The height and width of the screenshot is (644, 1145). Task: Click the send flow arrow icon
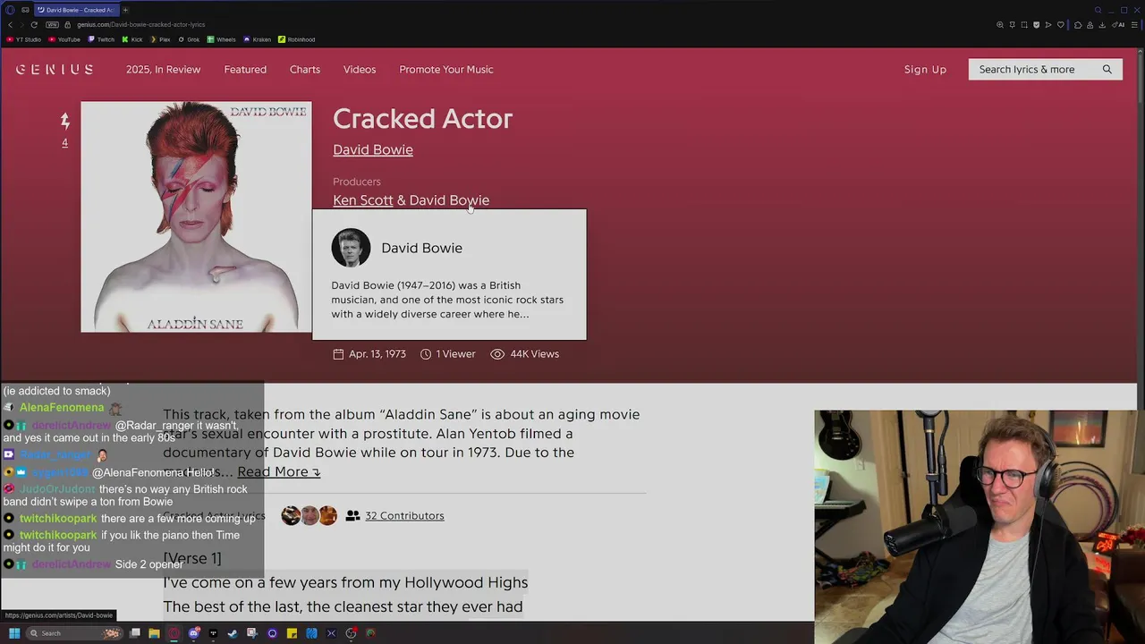[x=1048, y=25]
